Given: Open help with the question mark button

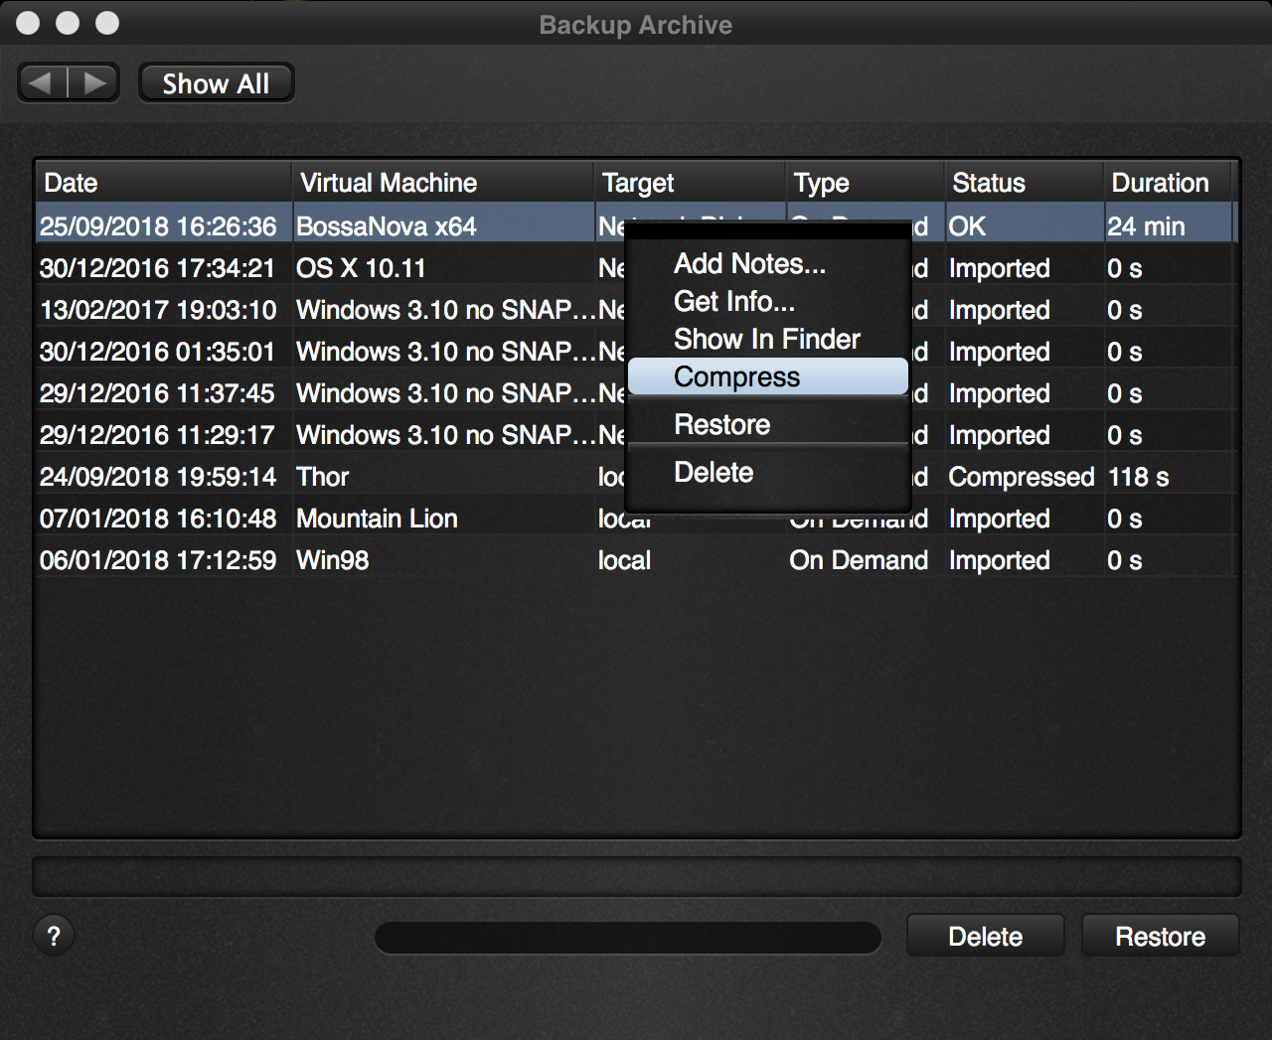Looking at the screenshot, I should click(54, 936).
